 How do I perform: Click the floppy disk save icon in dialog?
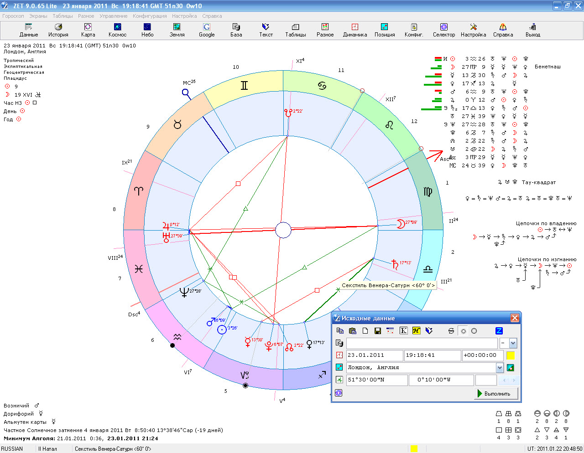tap(377, 331)
